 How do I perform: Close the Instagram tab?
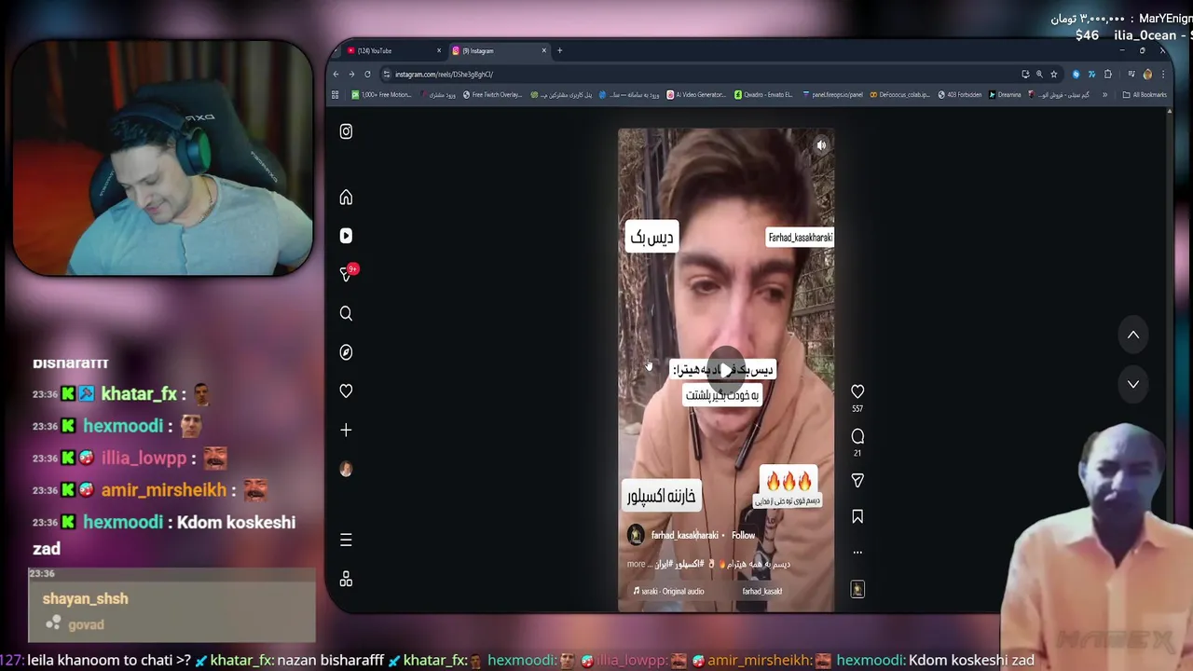click(x=544, y=50)
